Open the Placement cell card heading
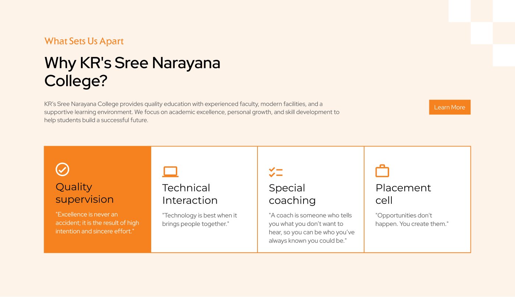The width and height of the screenshot is (515, 297). (x=403, y=194)
